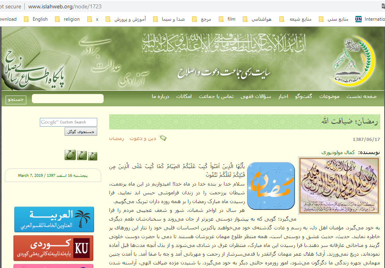Open the سؤالات فقهی menu item
This screenshot has height=268, width=385.
[255, 96]
